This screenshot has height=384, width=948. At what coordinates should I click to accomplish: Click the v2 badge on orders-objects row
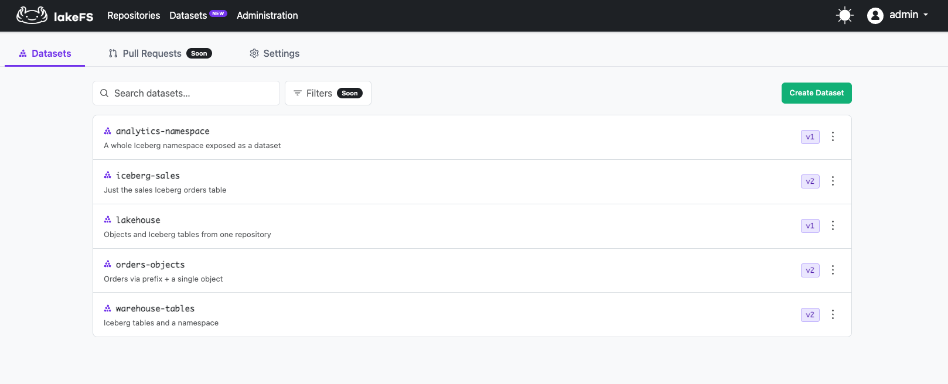[810, 270]
